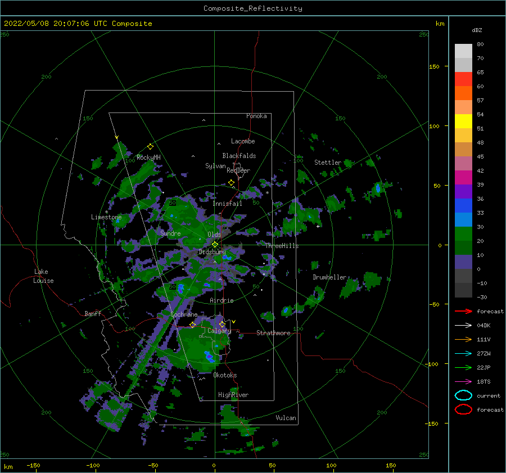This screenshot has width=506, height=473.
Task: Click the Ponoka label on the map
Action: (x=256, y=116)
